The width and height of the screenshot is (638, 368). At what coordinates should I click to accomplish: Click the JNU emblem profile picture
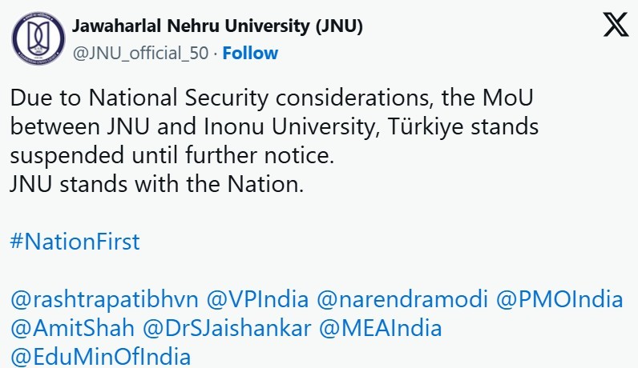pyautogui.click(x=38, y=38)
